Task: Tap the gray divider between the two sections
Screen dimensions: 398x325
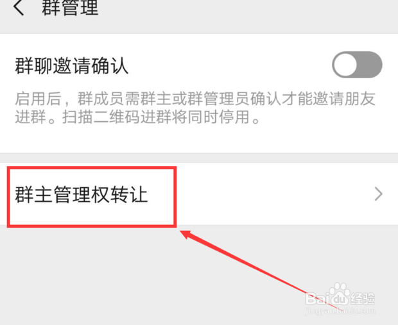Action: pyautogui.click(x=199, y=158)
